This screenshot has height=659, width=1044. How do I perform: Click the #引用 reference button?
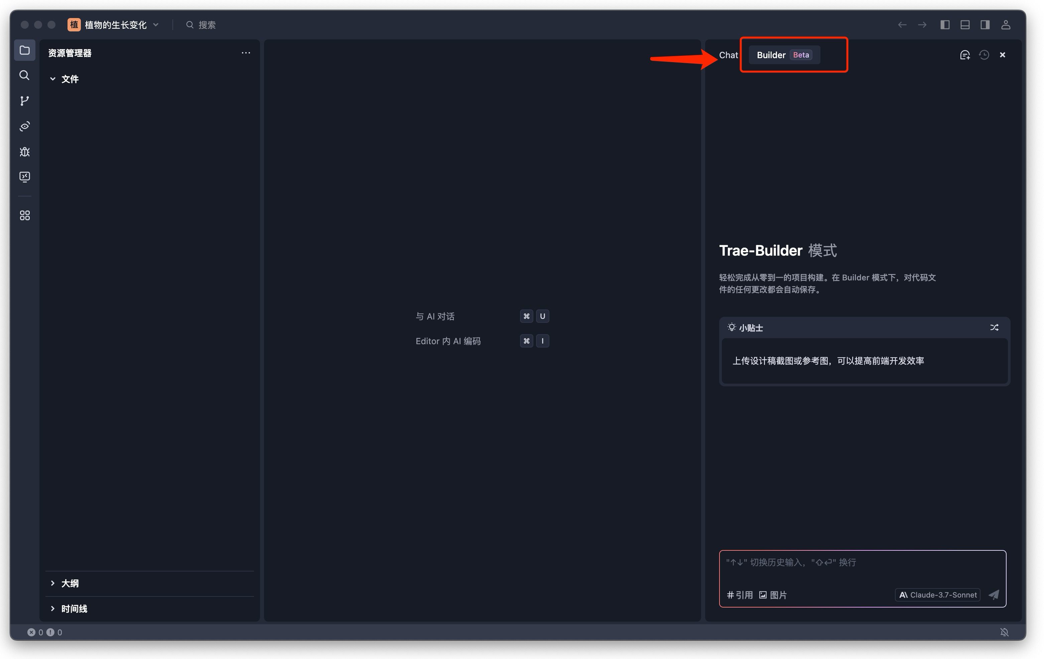[740, 595]
